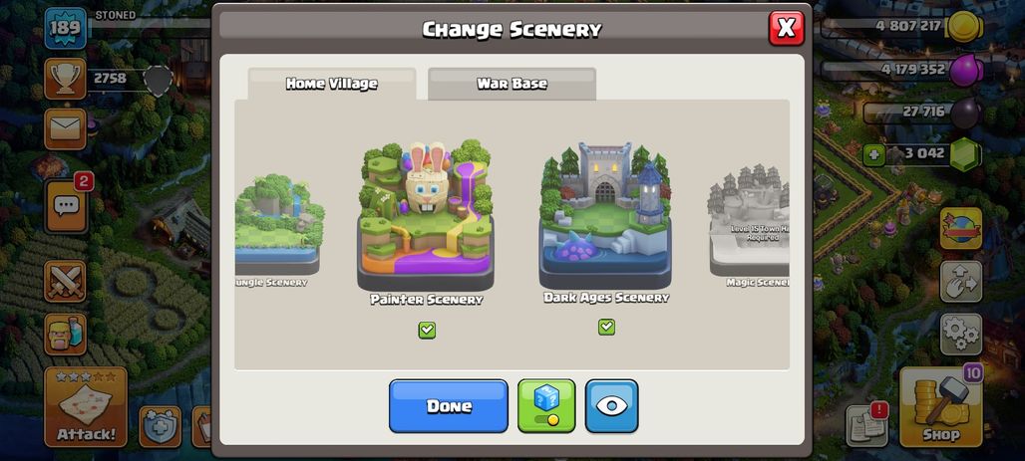Open the mail inbox icon

(66, 128)
